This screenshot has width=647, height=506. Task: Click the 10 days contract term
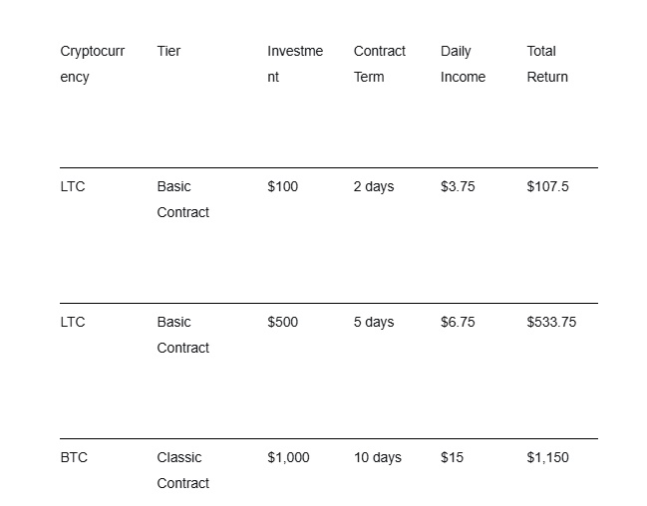tap(377, 457)
